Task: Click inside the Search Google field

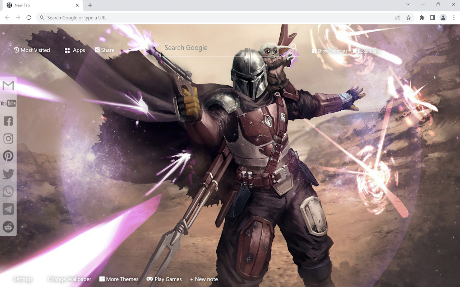Action: point(201,47)
